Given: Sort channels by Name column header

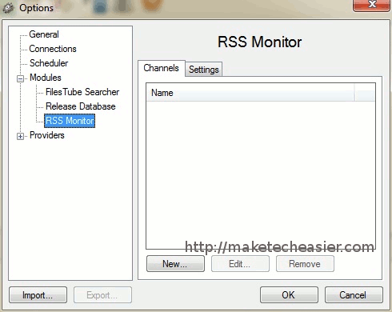Looking at the screenshot, I should click(x=250, y=93).
